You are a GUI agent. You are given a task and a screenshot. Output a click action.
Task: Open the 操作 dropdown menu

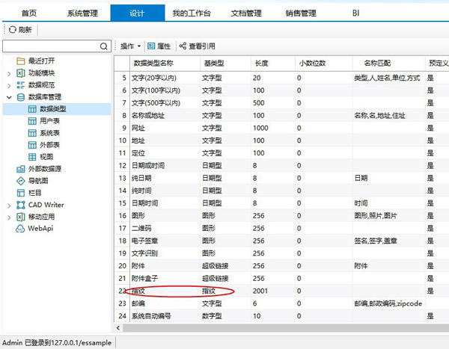point(132,46)
